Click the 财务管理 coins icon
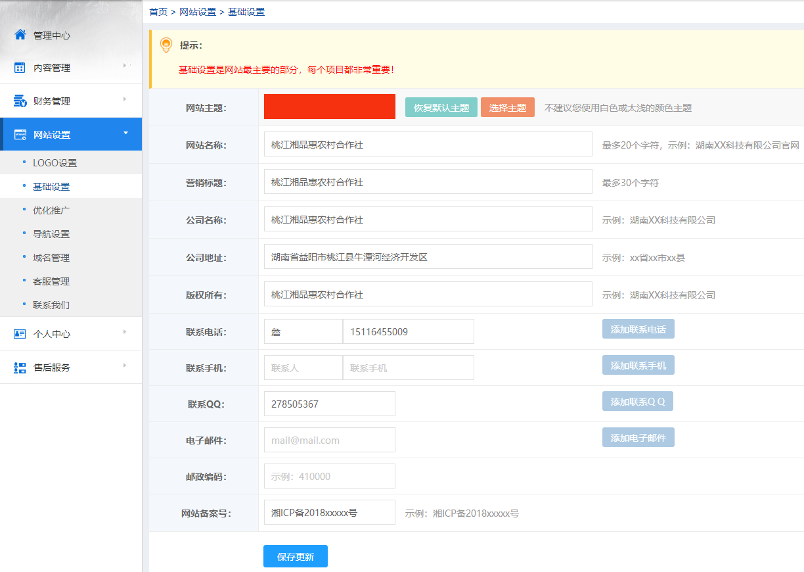This screenshot has height=572, width=804. (20, 101)
